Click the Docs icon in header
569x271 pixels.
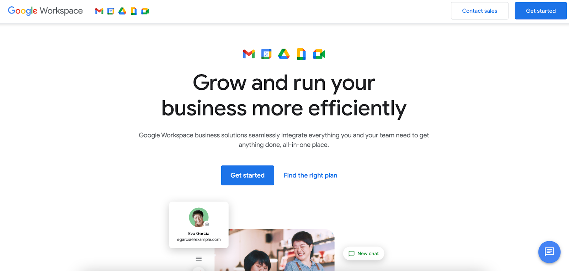tap(134, 11)
